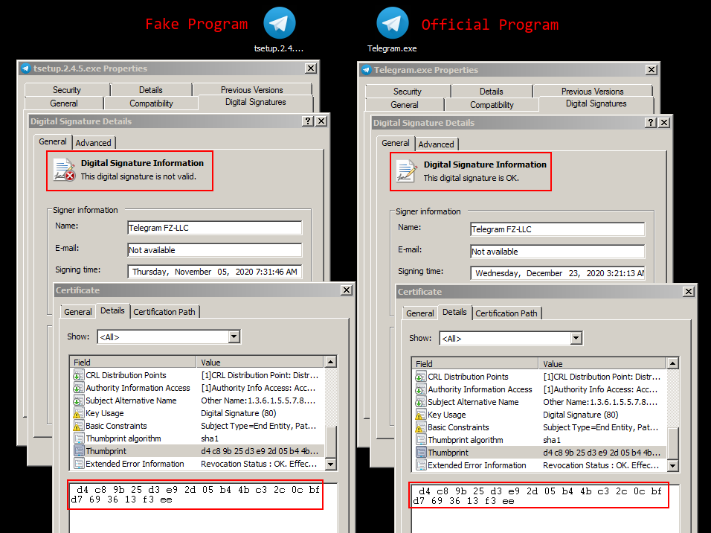Select Authority Information Access icon in right certificate

(x=421, y=389)
